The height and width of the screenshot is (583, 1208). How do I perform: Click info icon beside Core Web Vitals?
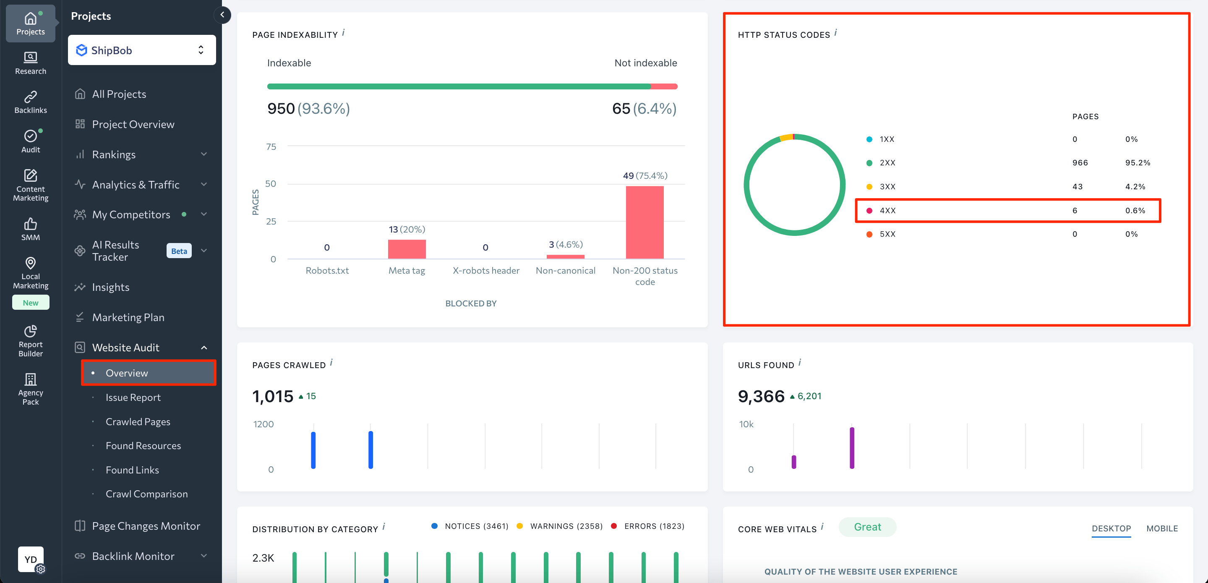(822, 527)
